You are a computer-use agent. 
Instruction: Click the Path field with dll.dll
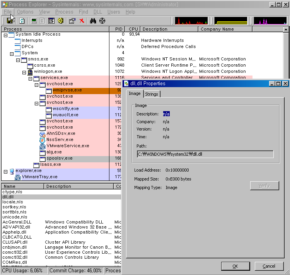[x=205, y=154]
